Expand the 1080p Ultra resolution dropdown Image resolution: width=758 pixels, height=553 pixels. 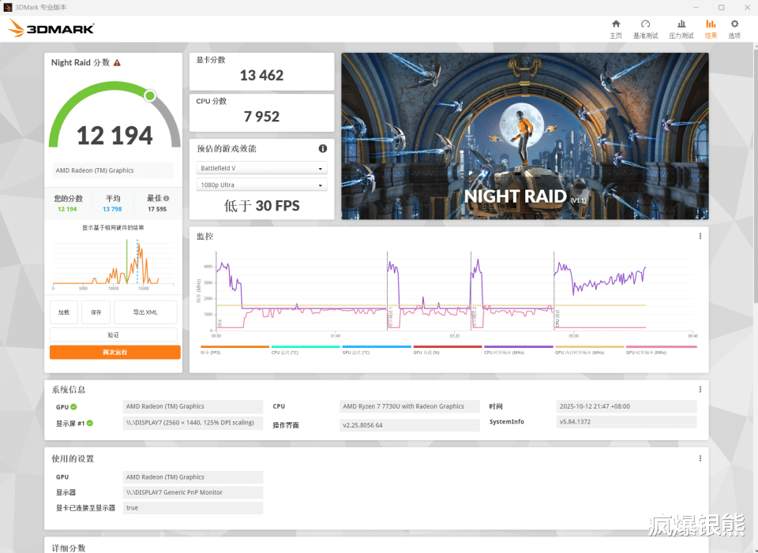click(261, 185)
